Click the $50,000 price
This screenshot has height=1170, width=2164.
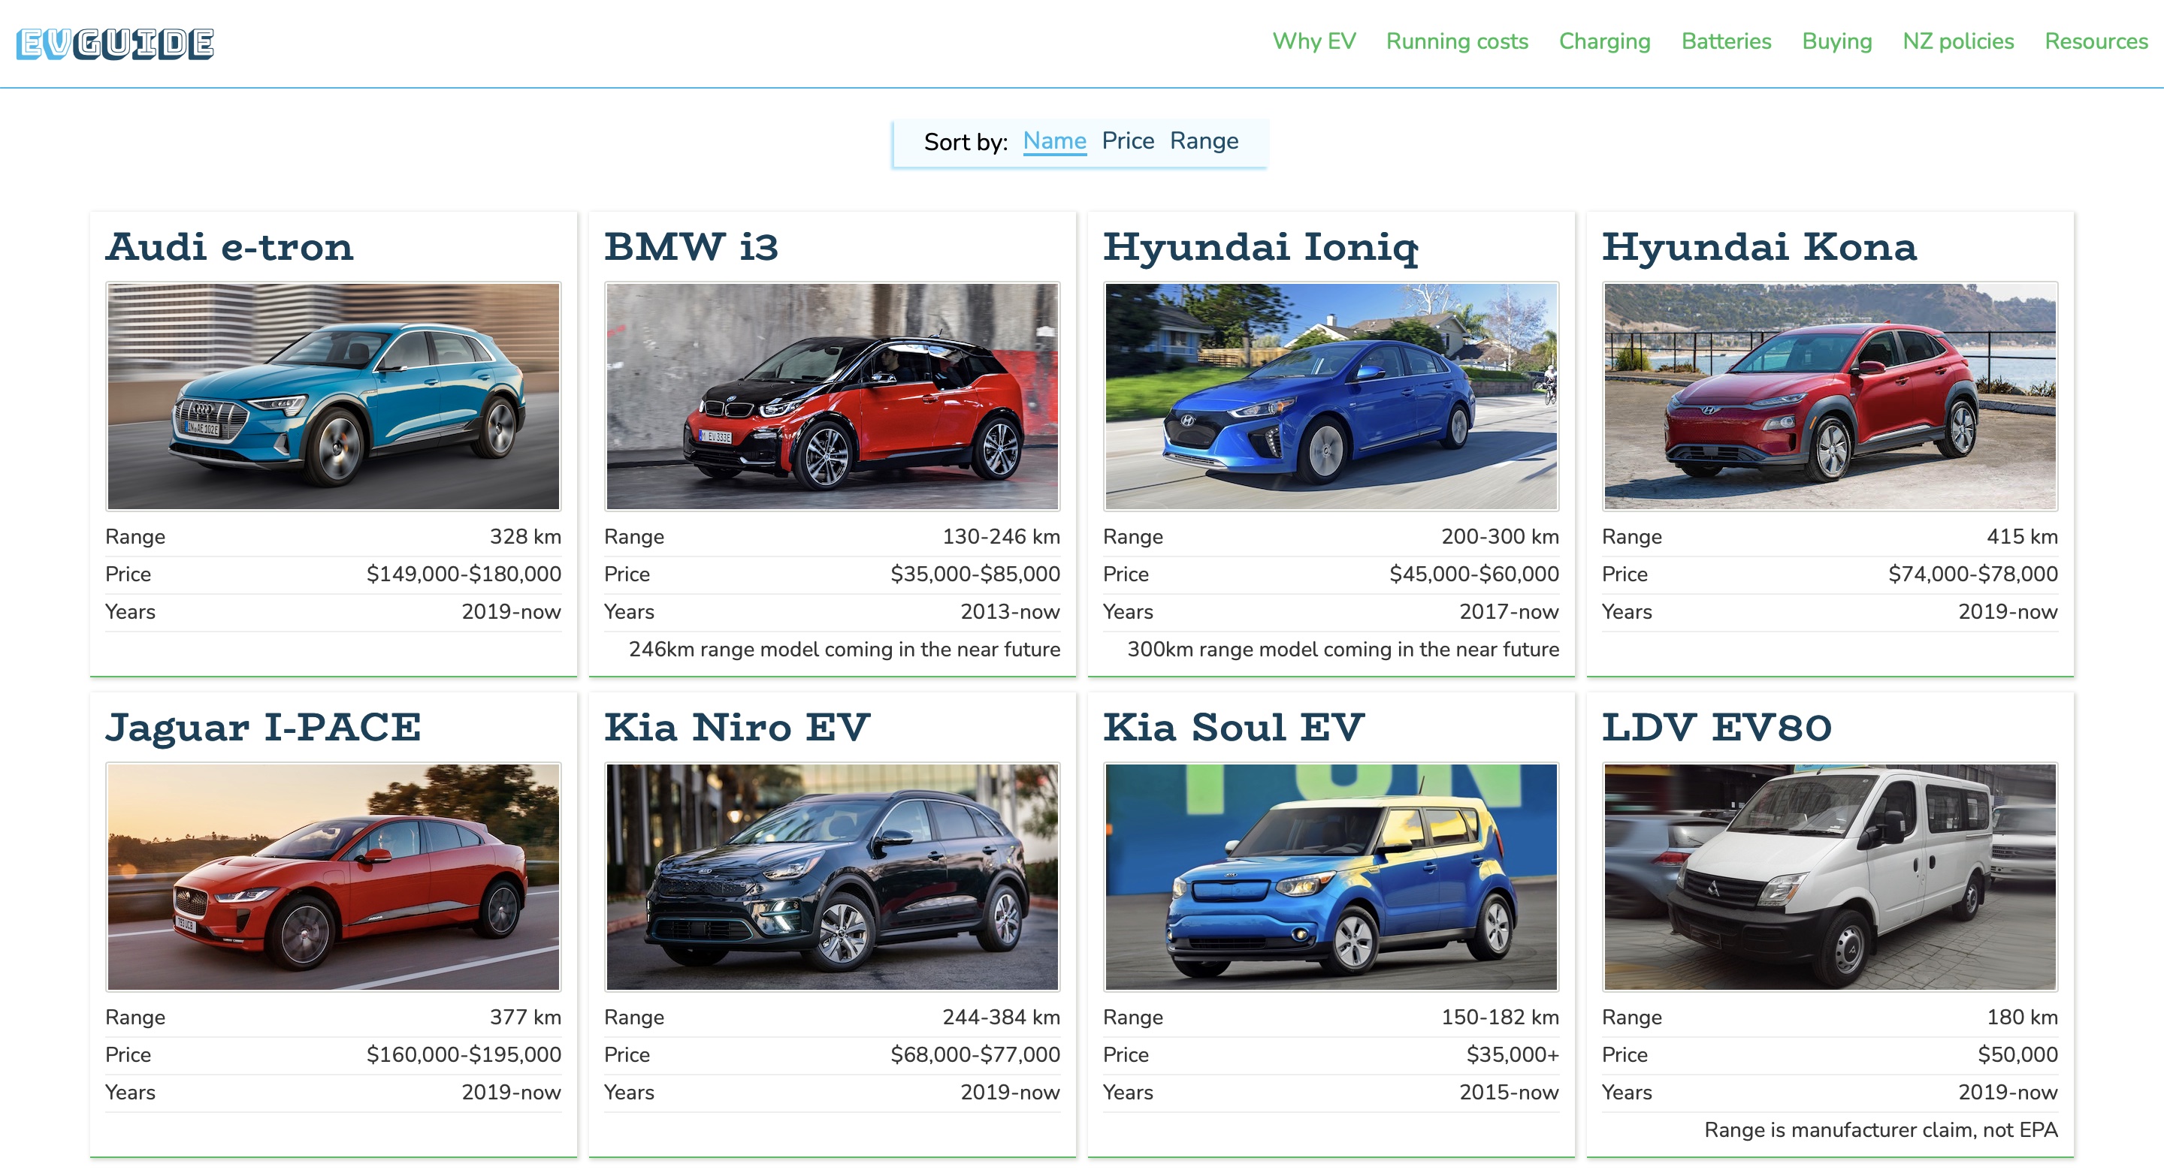point(2017,1055)
